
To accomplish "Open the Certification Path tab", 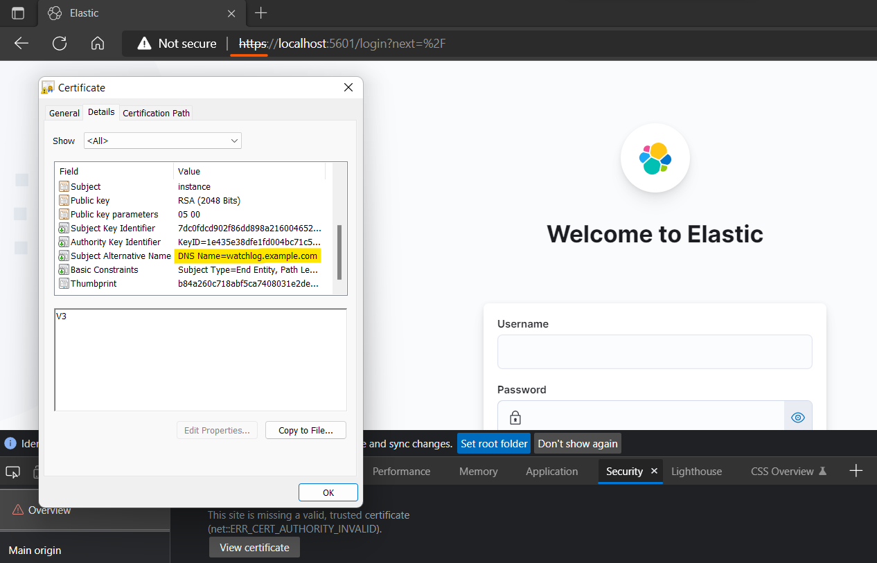I will click(x=156, y=113).
